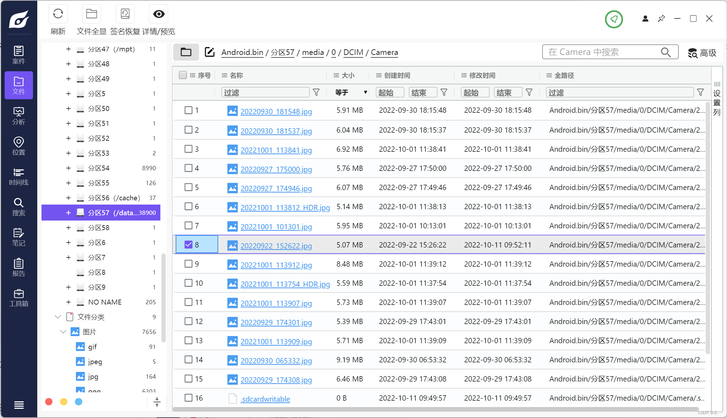The width and height of the screenshot is (727, 418).
Task: Click the 刷新 refresh icon
Action: 58,14
